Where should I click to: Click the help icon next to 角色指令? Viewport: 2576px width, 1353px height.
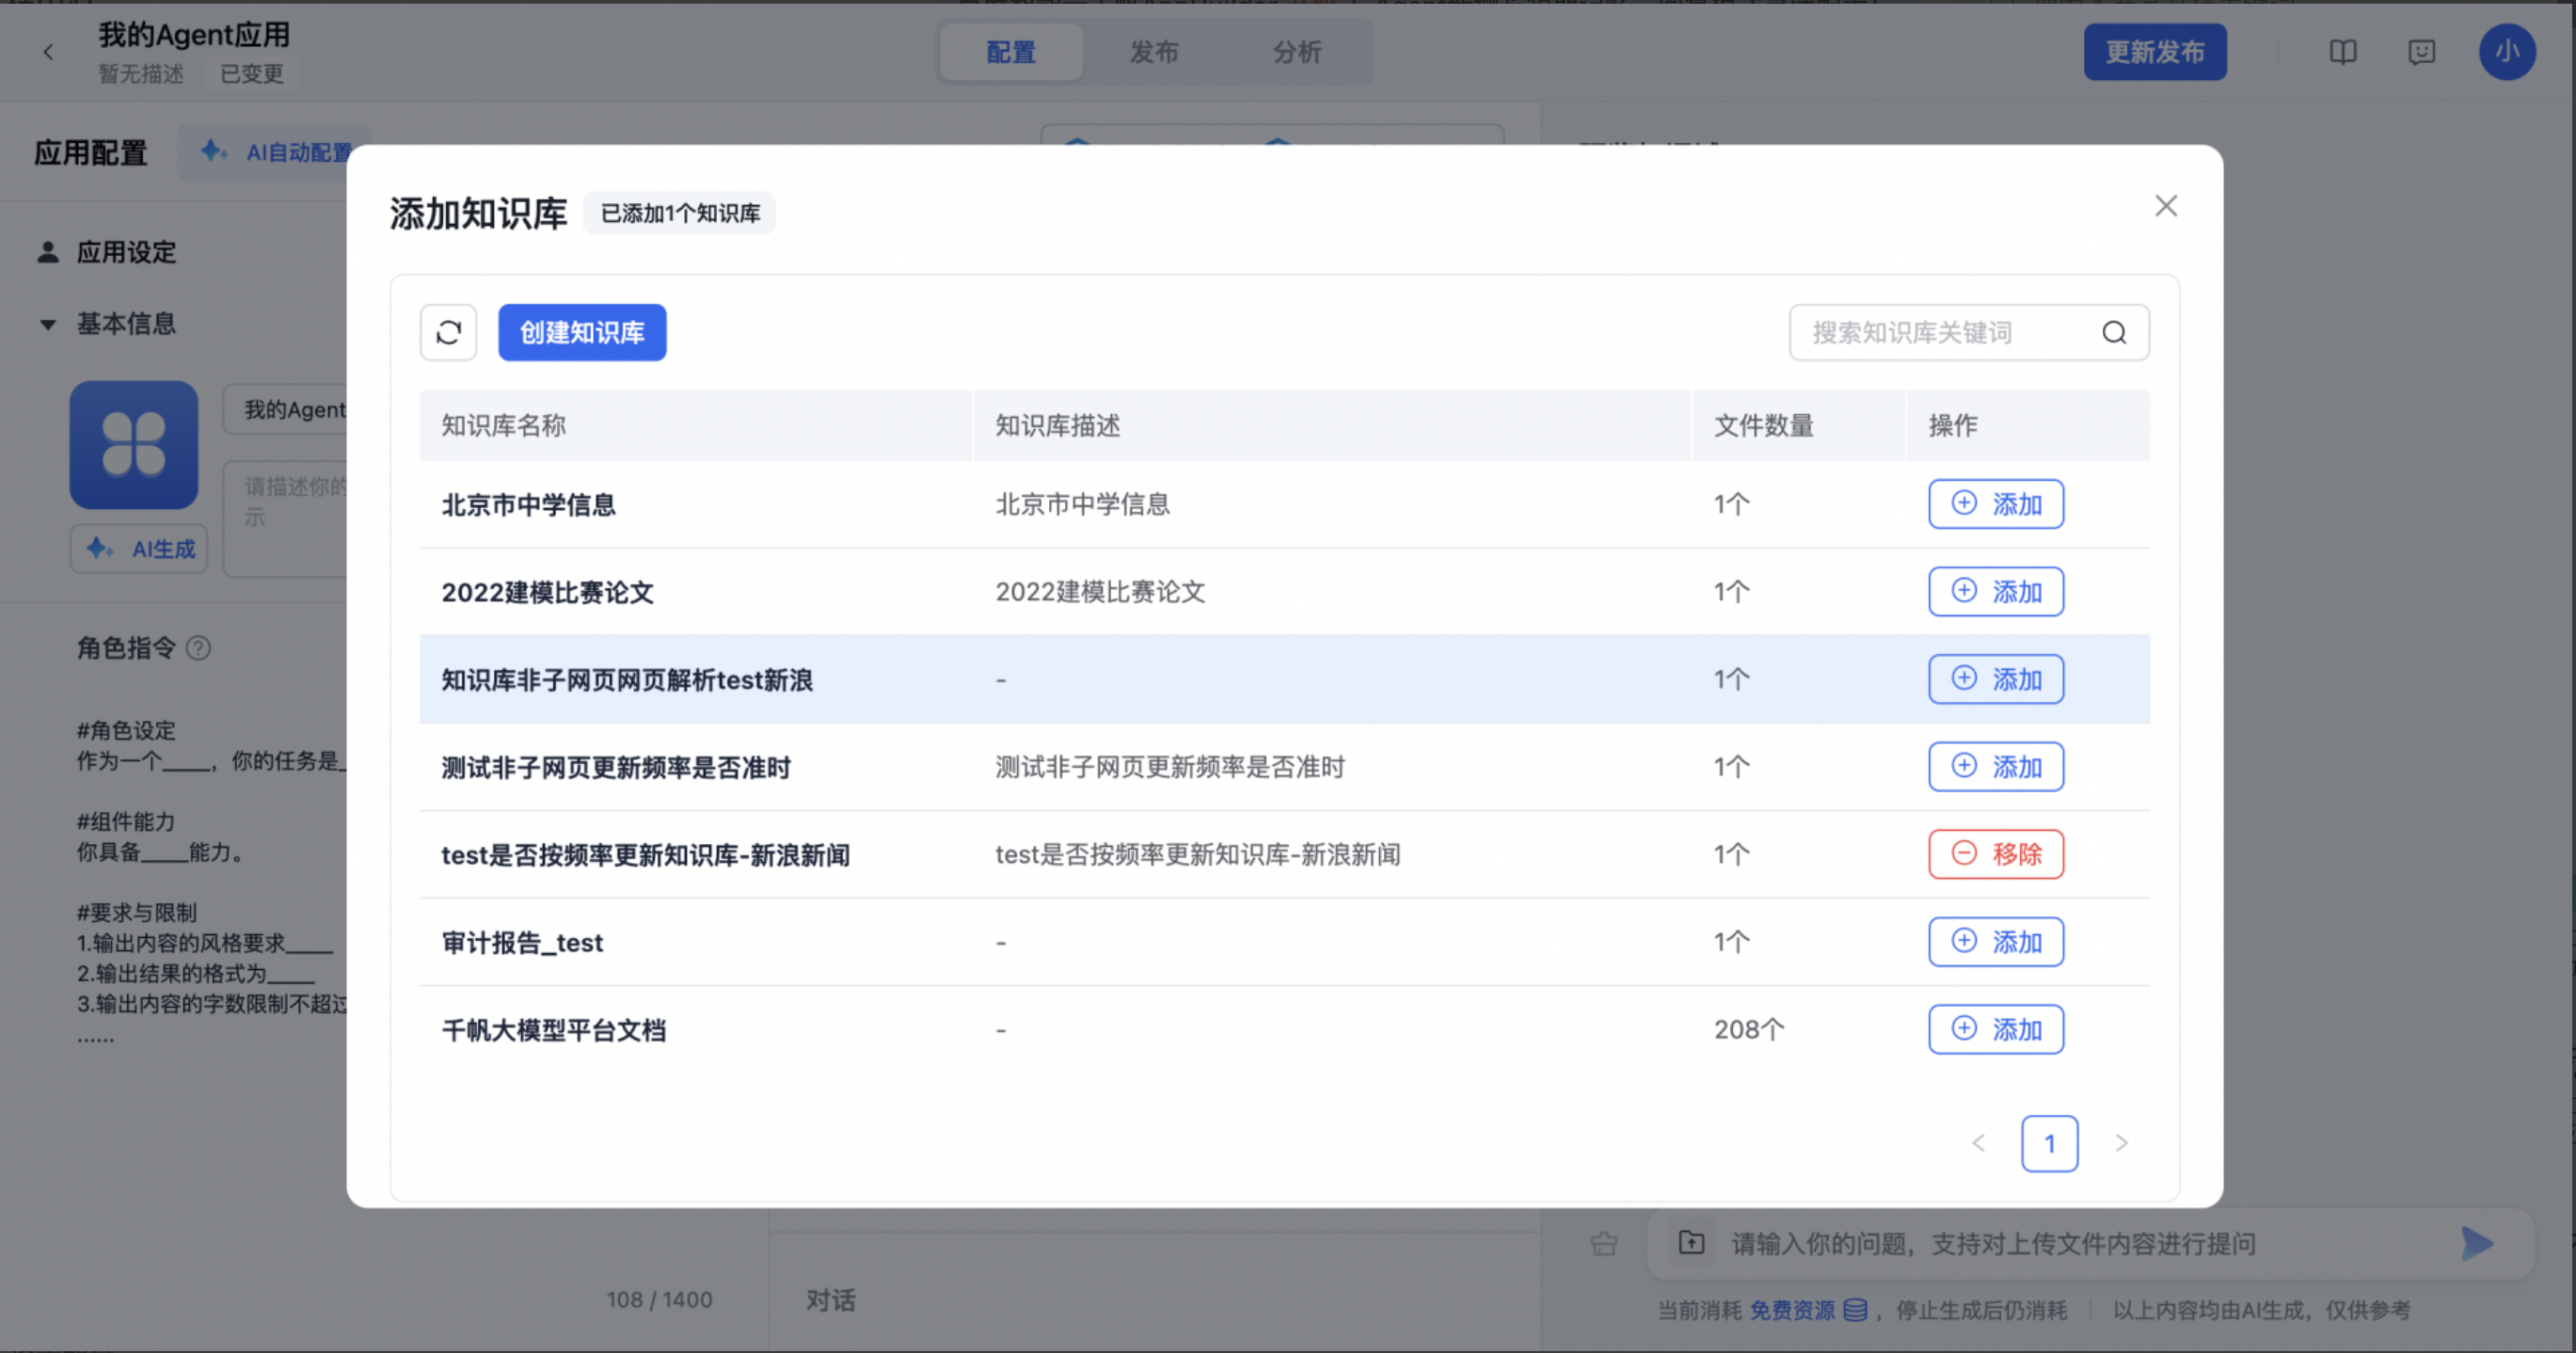tap(198, 648)
